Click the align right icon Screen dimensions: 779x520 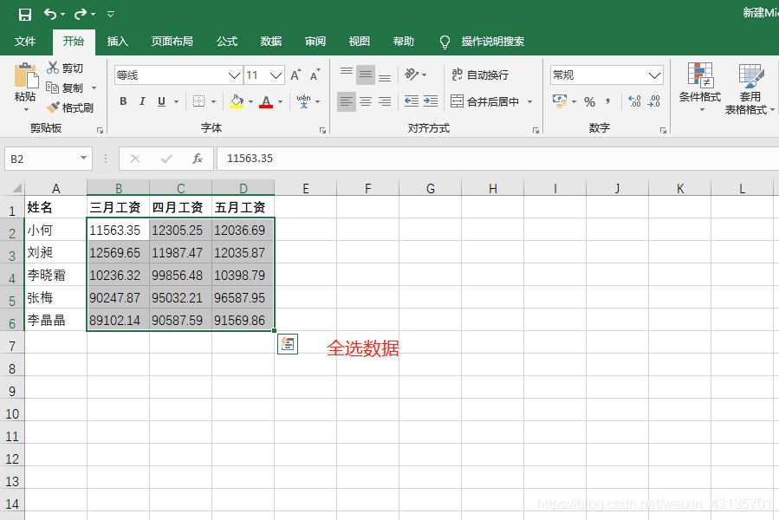click(385, 101)
